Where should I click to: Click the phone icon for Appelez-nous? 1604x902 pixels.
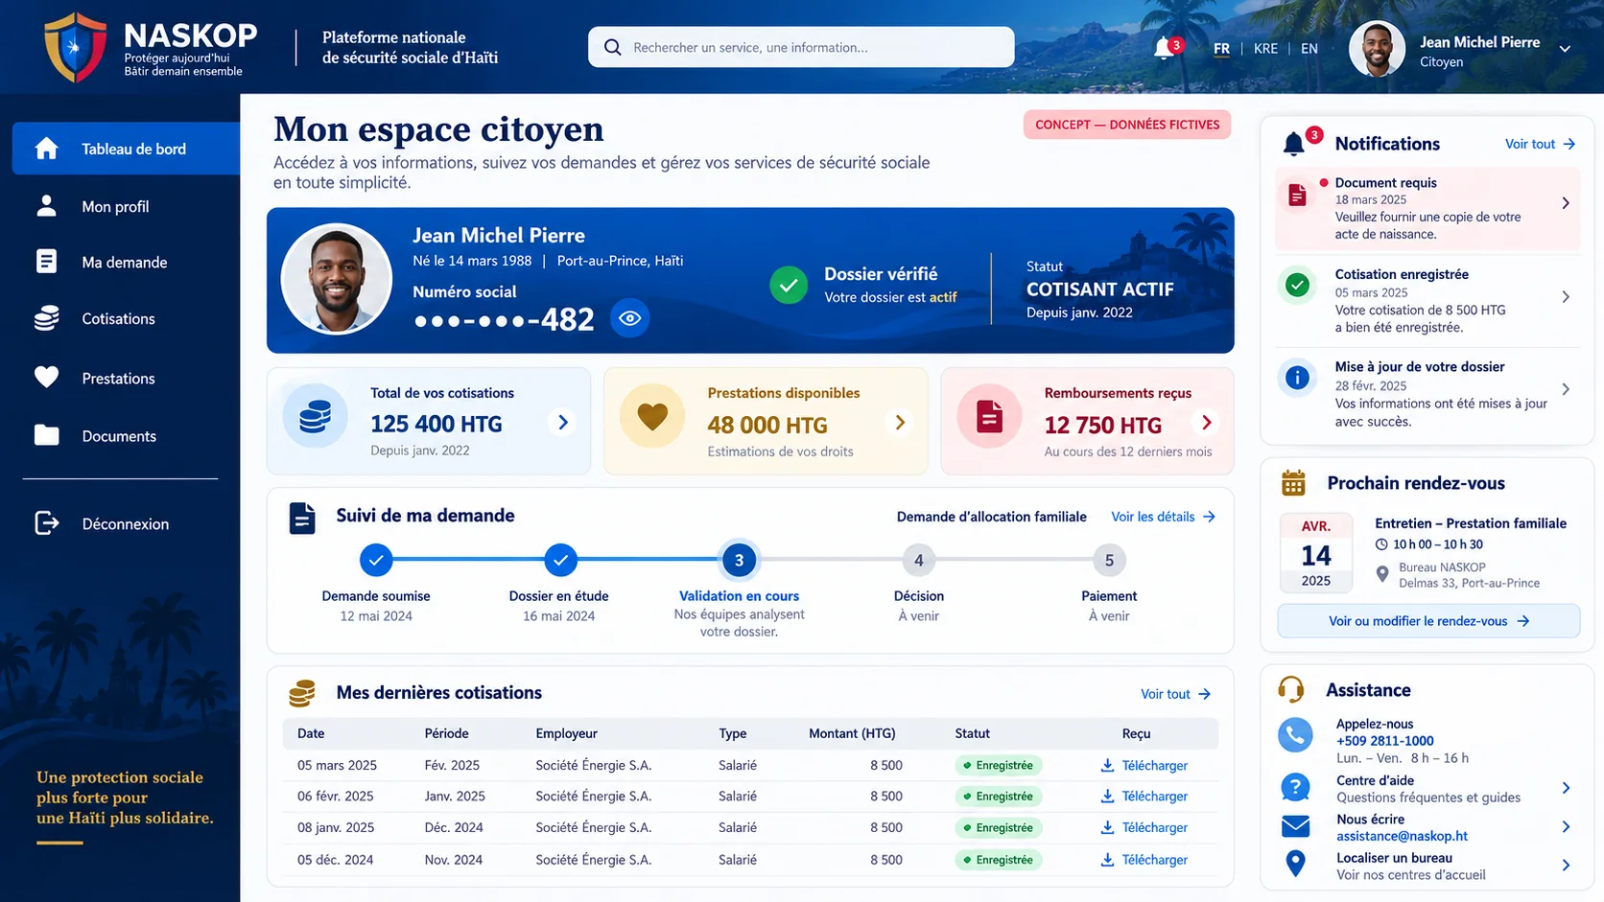tap(1295, 735)
